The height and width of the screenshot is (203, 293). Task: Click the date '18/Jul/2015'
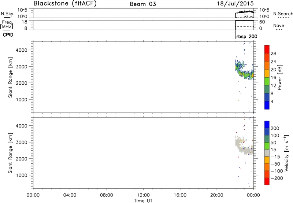coord(235,4)
